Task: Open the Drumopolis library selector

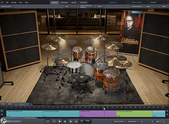Action: pos(118,2)
